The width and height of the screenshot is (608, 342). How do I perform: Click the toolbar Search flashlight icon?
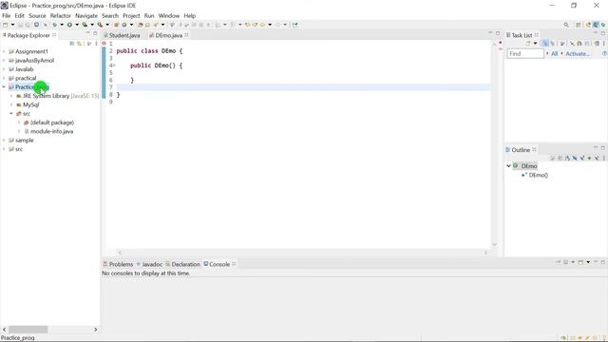[156, 25]
